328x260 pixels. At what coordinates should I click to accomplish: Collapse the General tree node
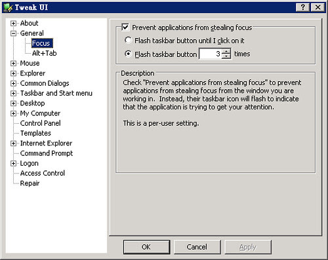13,33
